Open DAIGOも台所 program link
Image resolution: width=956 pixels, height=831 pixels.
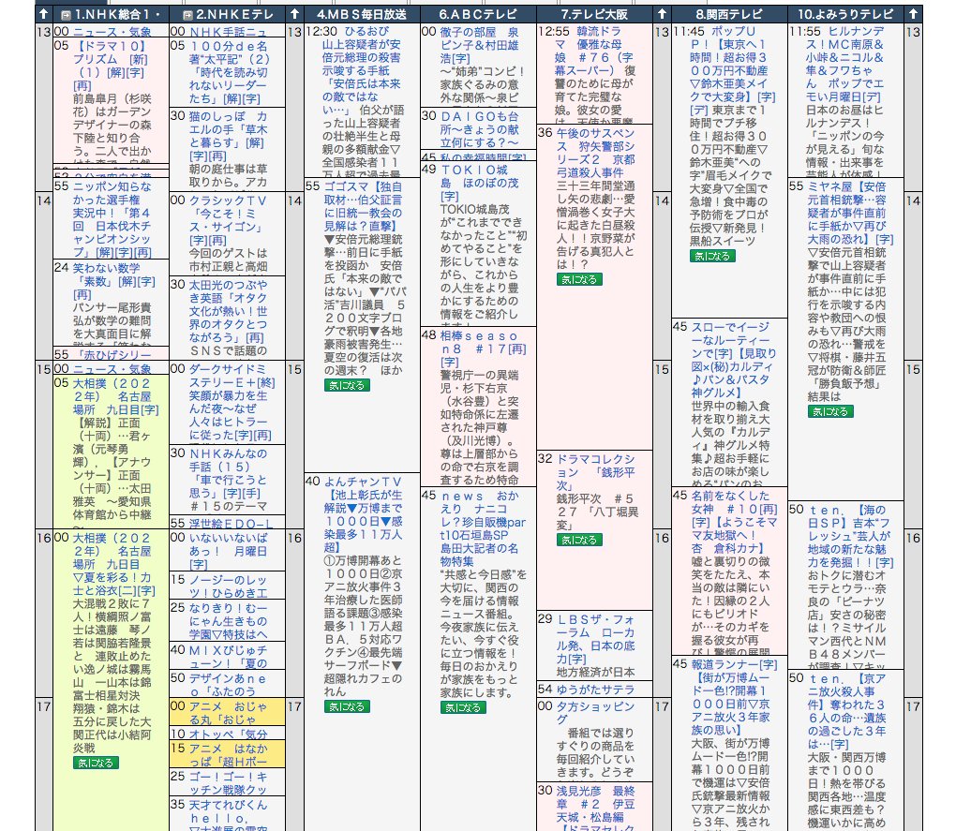479,129
